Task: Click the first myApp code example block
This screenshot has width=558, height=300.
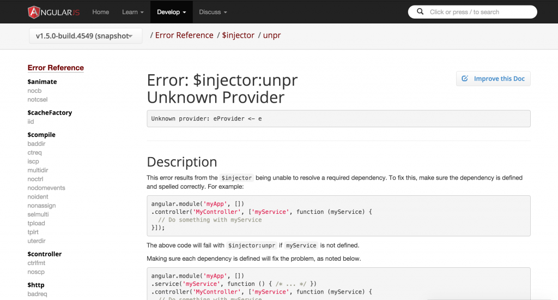Action: point(338,216)
